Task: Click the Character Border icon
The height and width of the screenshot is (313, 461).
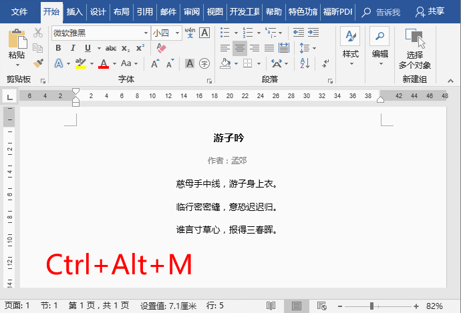Action: pos(204,33)
